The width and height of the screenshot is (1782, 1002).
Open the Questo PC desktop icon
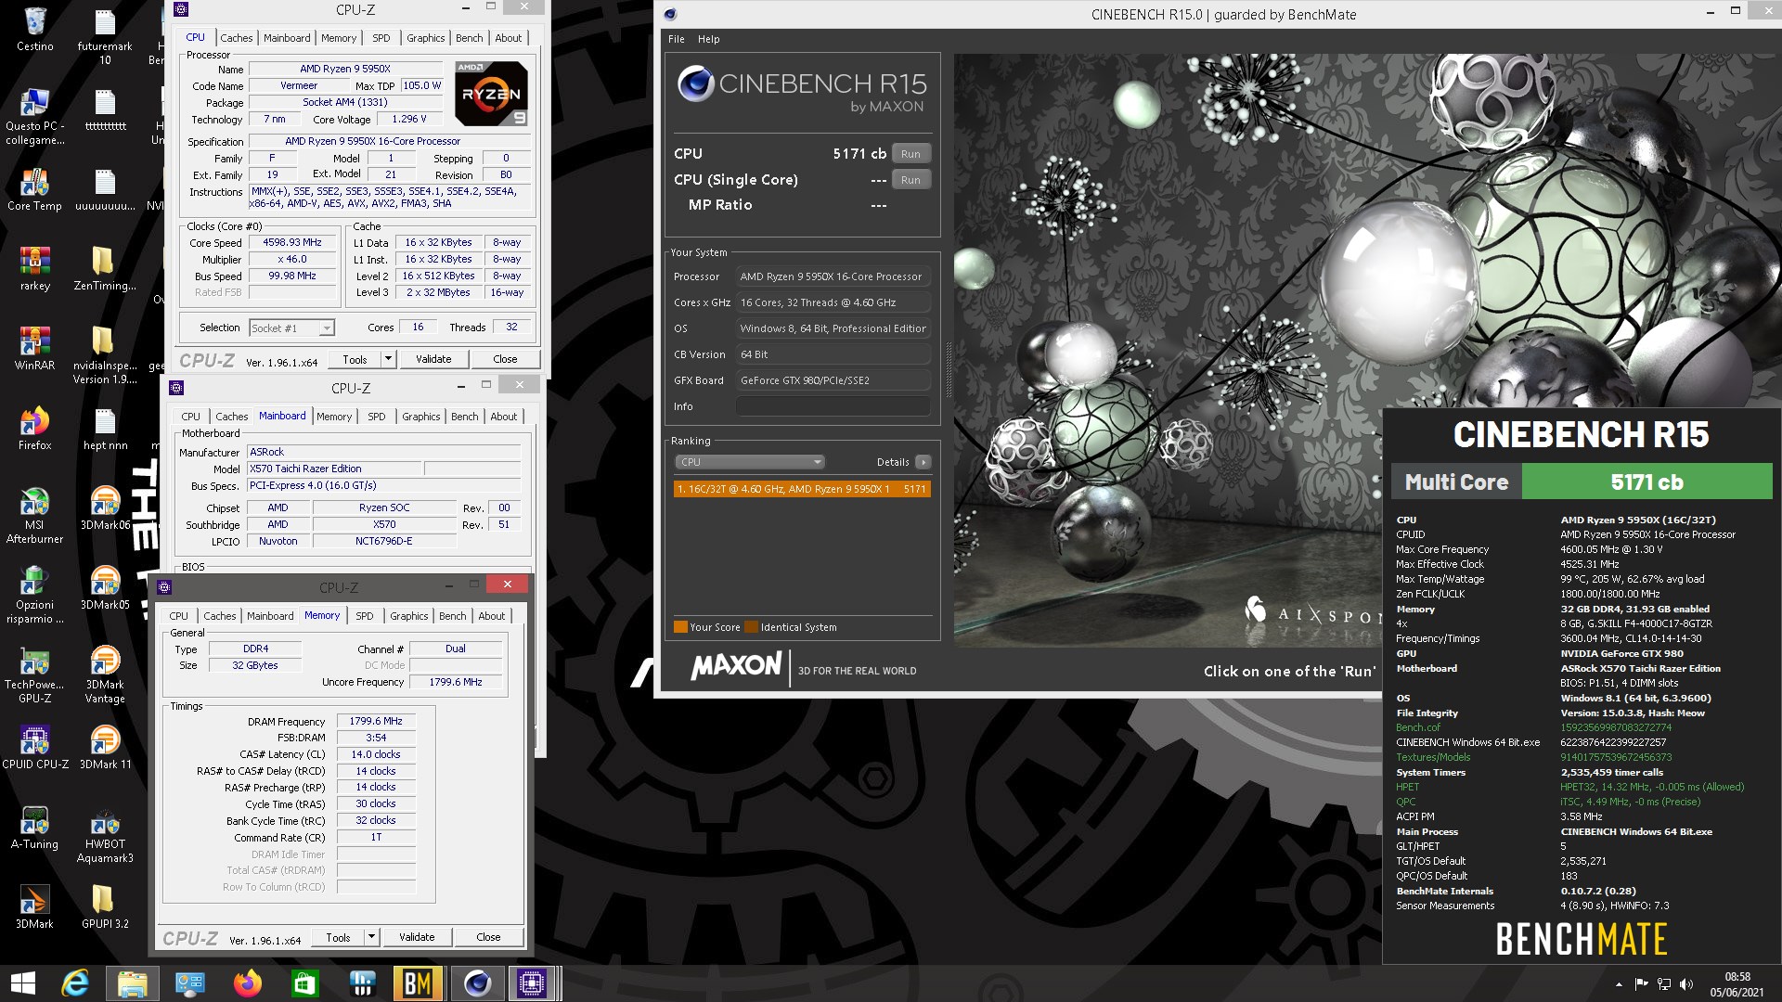pyautogui.click(x=35, y=117)
